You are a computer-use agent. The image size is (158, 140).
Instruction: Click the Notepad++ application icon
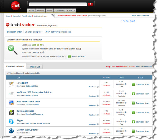point(11,84)
